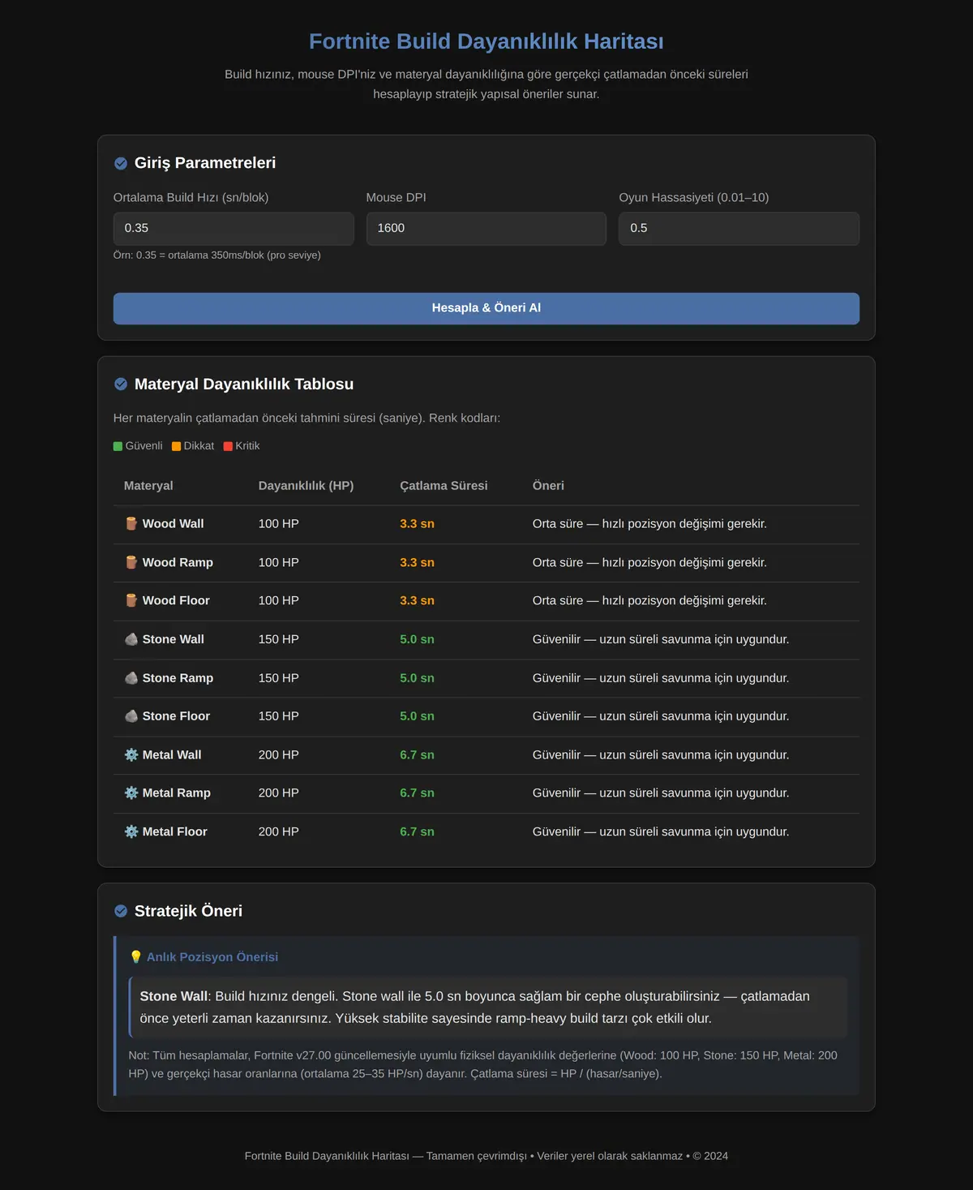
Task: Select the wood log icon in Wood Floor row
Action: 131,600
